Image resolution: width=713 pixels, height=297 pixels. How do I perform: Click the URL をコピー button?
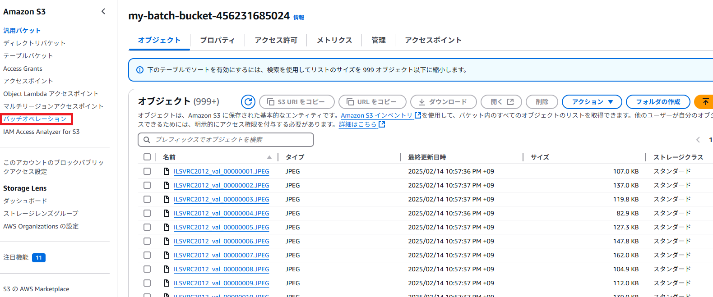[372, 102]
